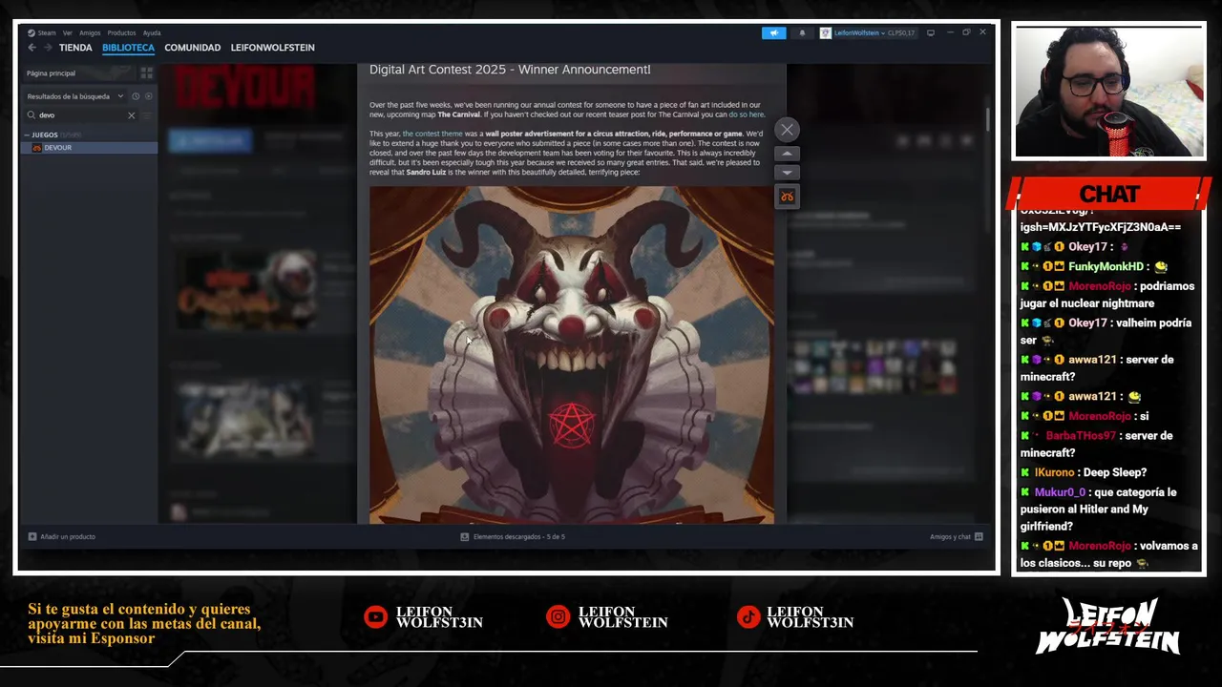Viewport: 1222px width, 687px height.
Task: Click the Steam logo icon
Action: click(x=32, y=32)
